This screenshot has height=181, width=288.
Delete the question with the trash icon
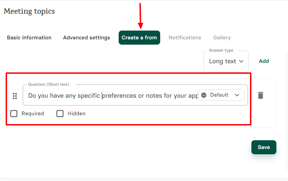point(261,95)
